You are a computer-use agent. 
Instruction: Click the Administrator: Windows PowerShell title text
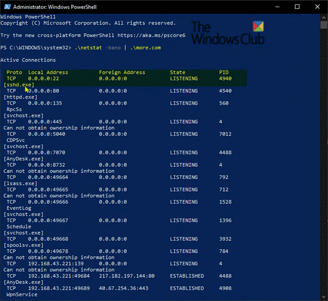coord(55,7)
